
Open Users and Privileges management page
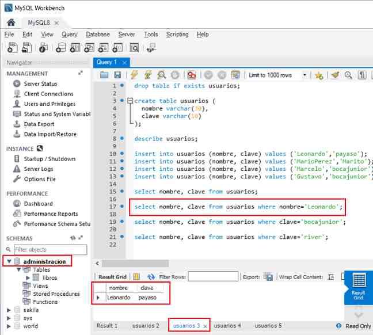pyautogui.click(x=50, y=104)
